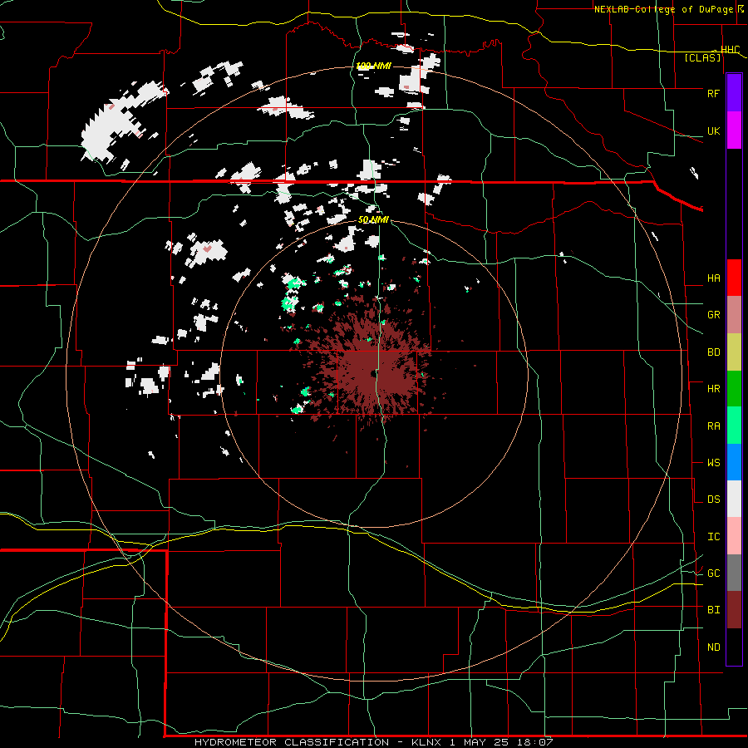
Task: Click the HR legend label
Action: coord(713,389)
